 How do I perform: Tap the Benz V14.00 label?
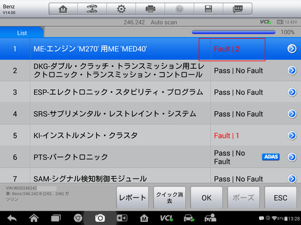point(9,9)
